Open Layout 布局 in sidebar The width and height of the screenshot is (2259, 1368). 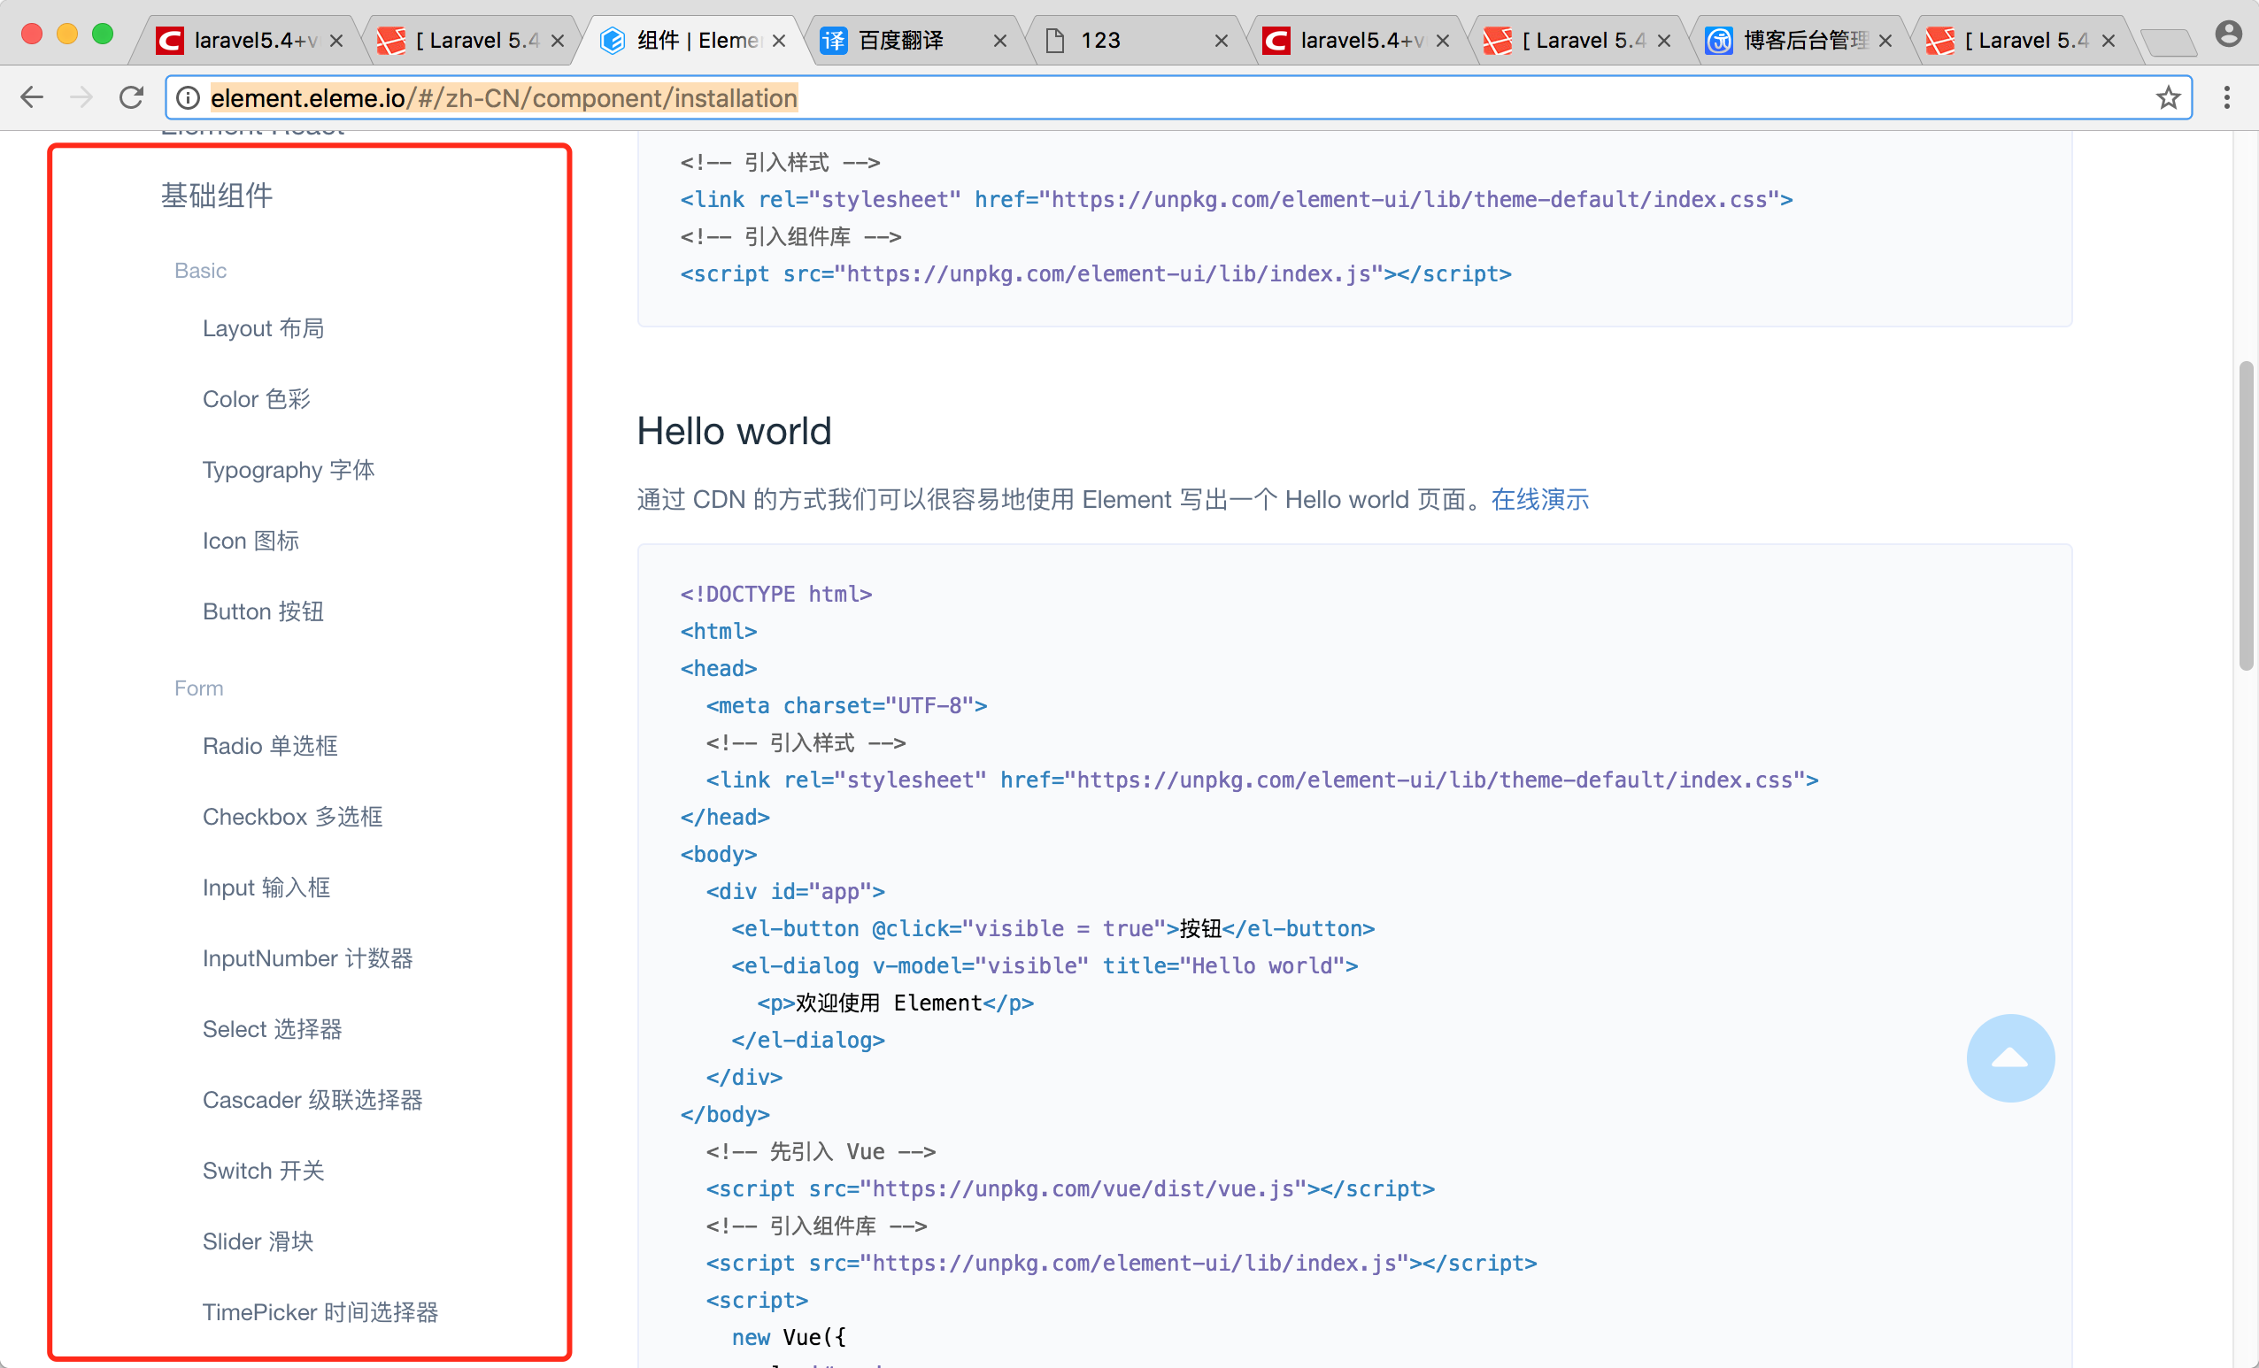click(263, 328)
